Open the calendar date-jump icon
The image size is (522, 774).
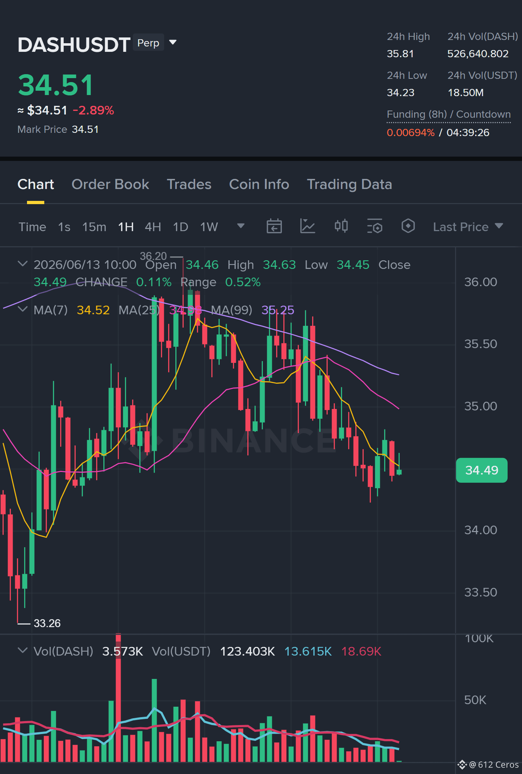274,226
